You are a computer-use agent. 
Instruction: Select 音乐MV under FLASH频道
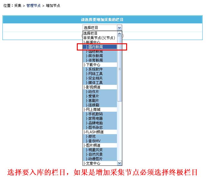(x=94, y=141)
